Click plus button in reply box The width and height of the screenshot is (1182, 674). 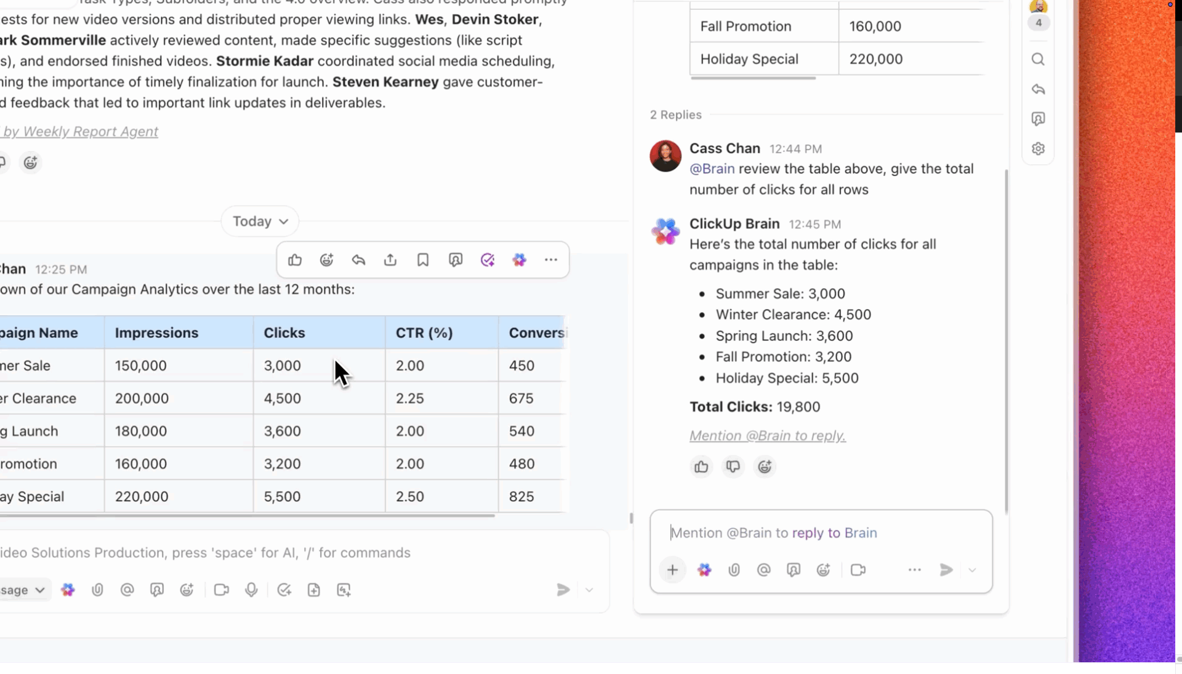(672, 570)
